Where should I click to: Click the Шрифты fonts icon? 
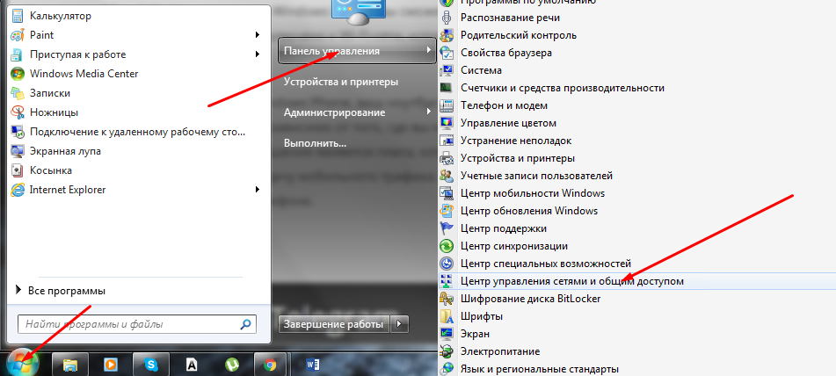pyautogui.click(x=447, y=316)
